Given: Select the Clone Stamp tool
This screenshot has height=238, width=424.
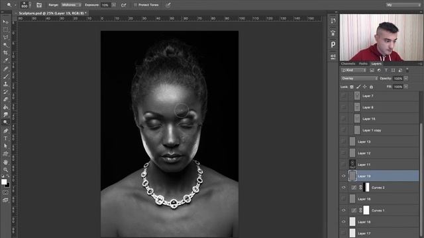Looking at the screenshot, I should (5, 84).
